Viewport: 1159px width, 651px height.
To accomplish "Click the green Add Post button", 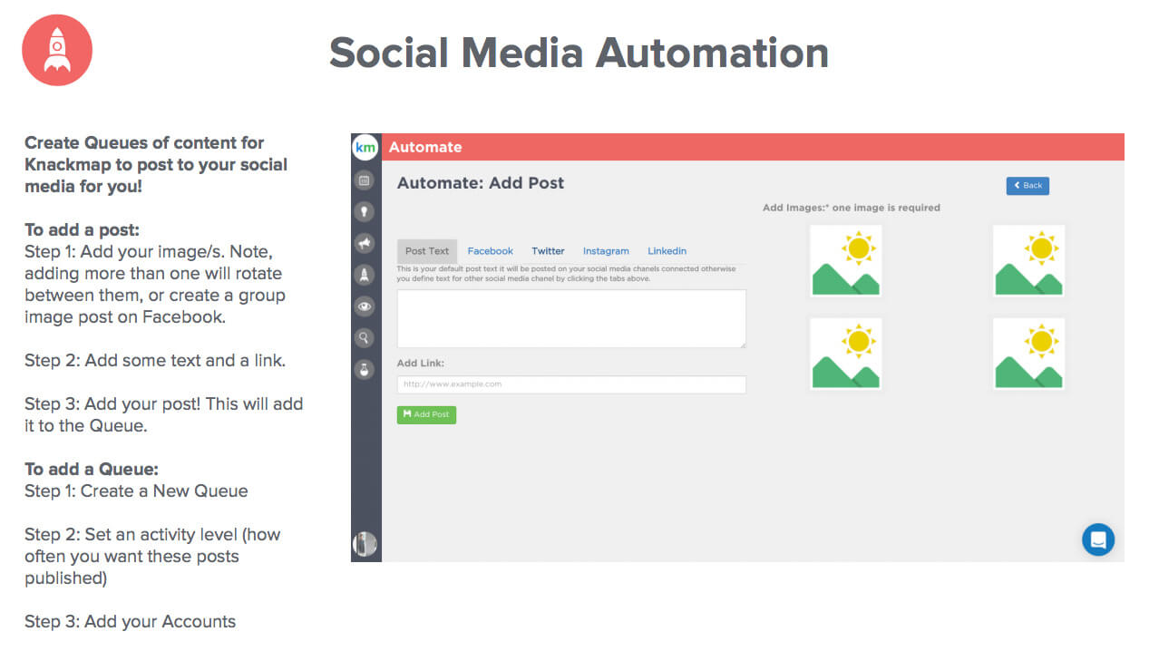I will [x=426, y=414].
